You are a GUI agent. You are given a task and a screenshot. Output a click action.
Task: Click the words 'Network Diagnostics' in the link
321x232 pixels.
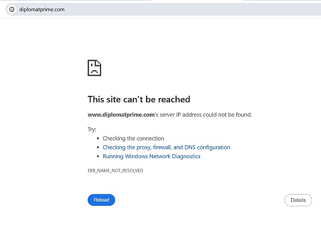point(175,156)
